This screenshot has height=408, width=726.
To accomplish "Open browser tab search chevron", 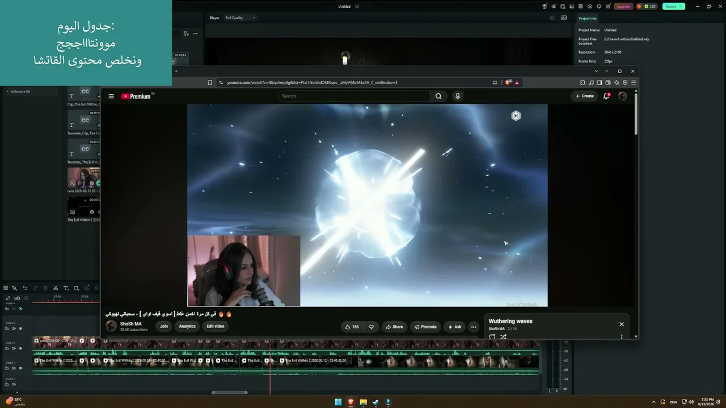I will pyautogui.click(x=596, y=71).
